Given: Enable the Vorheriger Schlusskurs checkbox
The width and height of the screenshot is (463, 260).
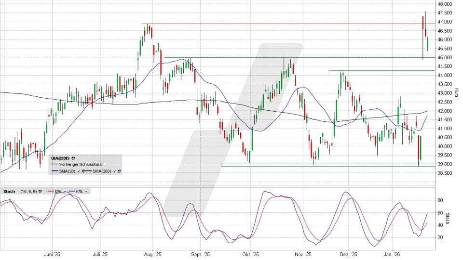Looking at the screenshot, I should [x=105, y=164].
